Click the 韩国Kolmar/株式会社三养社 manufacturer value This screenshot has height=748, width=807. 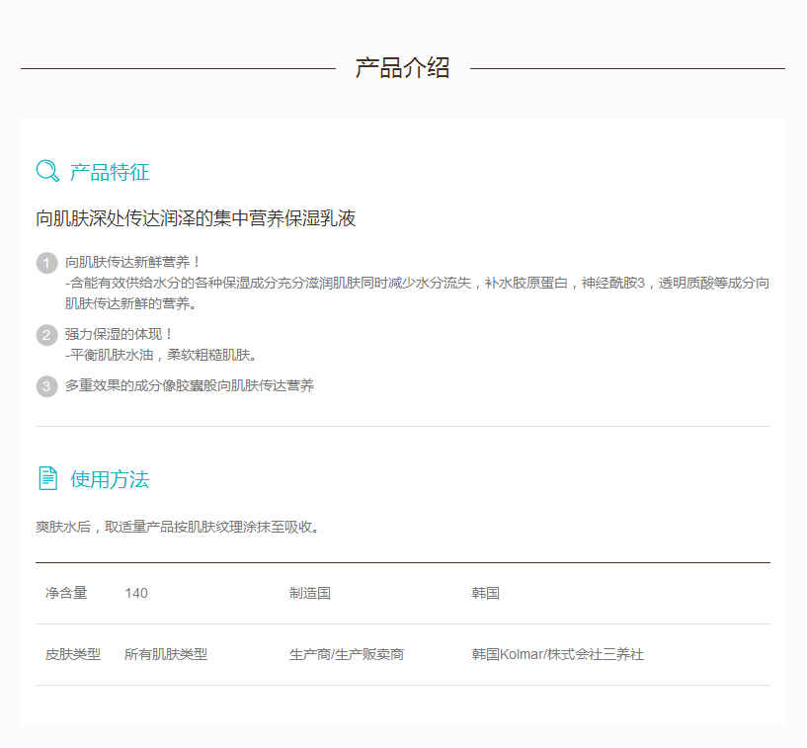558,654
